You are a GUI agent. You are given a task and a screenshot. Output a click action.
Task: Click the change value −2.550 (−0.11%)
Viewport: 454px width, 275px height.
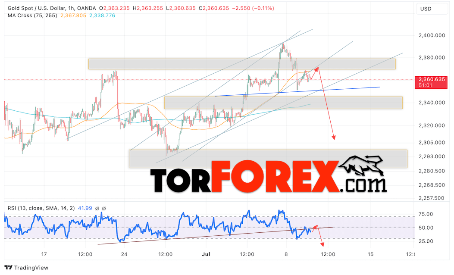point(253,8)
